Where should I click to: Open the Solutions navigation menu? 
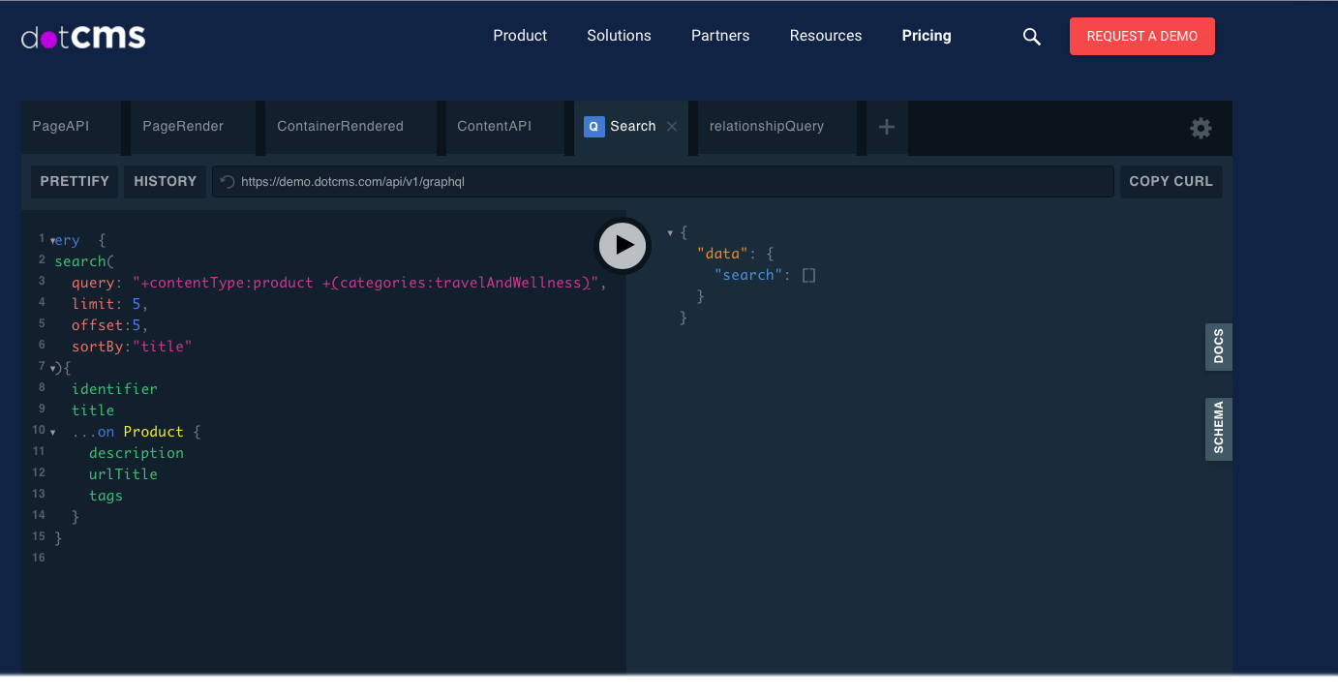click(619, 36)
